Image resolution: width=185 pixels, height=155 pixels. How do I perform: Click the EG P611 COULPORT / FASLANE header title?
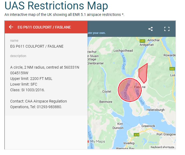[x=44, y=27]
